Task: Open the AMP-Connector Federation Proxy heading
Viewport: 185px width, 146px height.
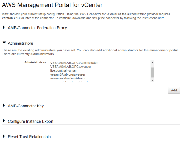Action: 37,28
